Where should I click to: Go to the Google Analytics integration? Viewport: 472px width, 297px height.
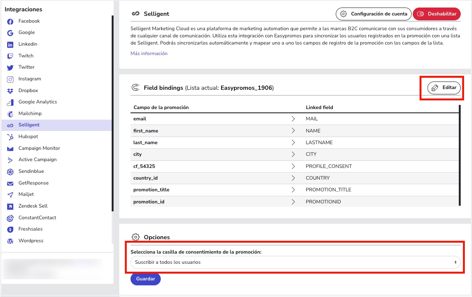click(38, 102)
